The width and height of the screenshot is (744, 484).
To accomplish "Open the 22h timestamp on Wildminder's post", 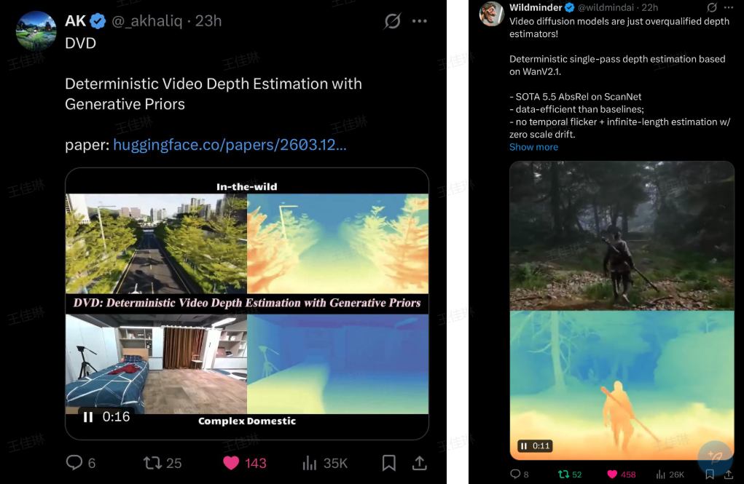I will coord(650,7).
